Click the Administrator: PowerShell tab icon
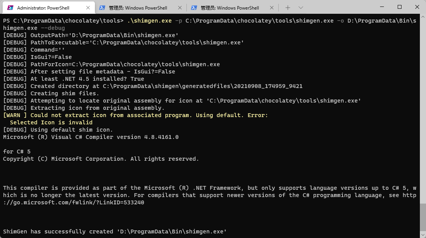The width and height of the screenshot is (426, 238). (10, 8)
